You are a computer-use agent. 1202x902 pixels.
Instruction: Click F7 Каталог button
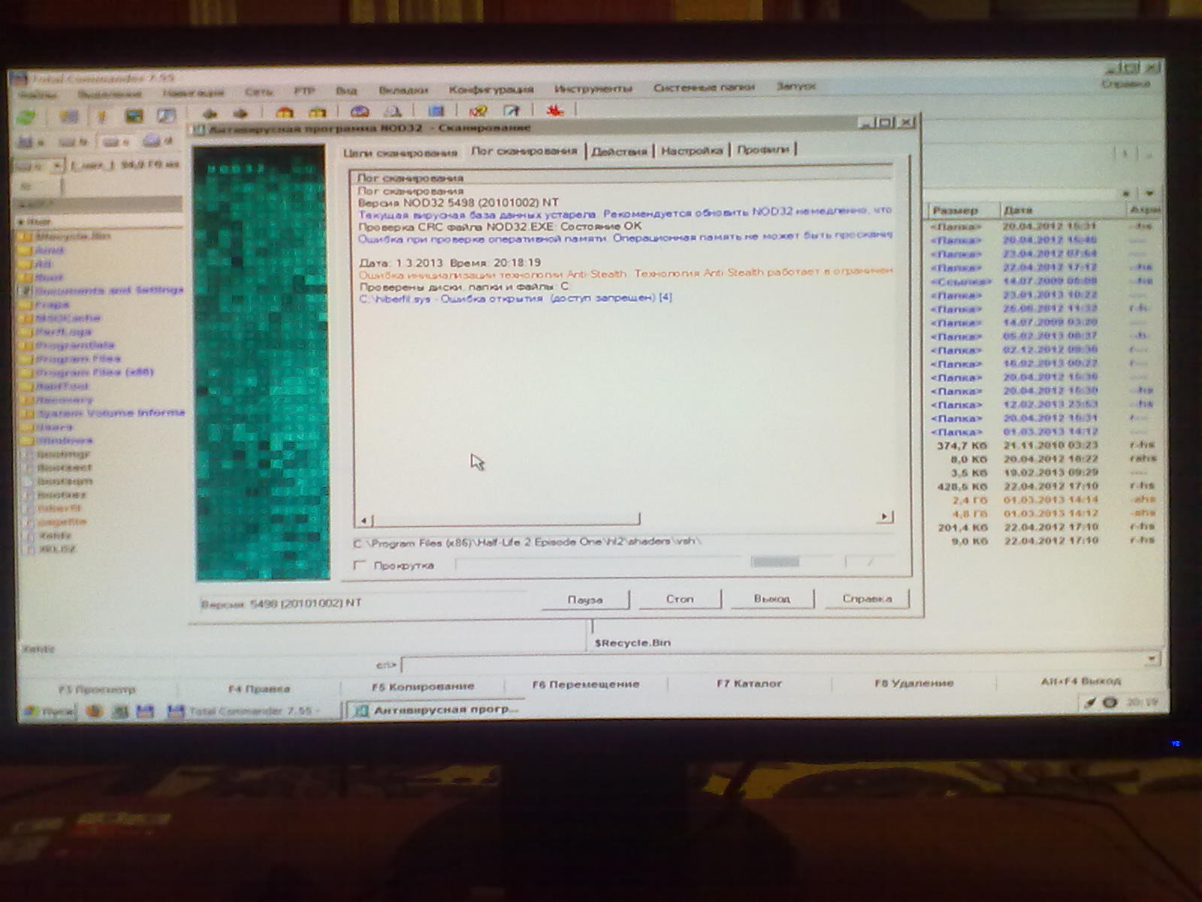749,684
